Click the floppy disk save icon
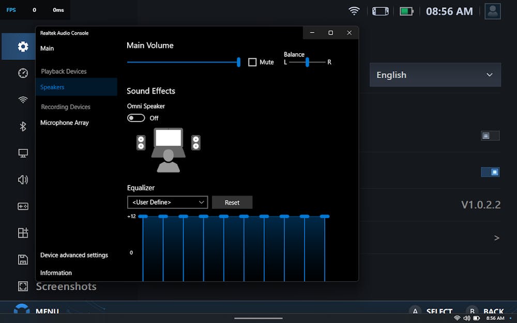 click(x=23, y=259)
